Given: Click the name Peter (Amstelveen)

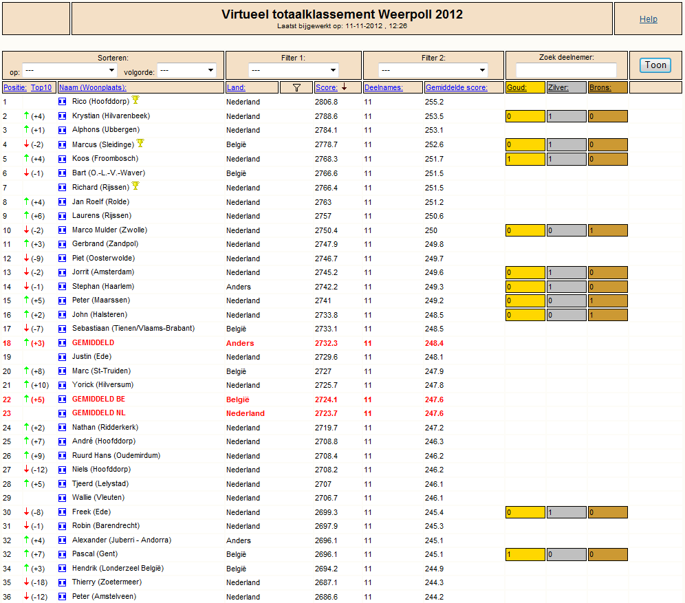Looking at the screenshot, I should click(x=104, y=596).
